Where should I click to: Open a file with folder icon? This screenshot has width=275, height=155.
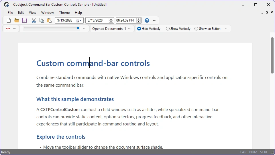pos(17,20)
